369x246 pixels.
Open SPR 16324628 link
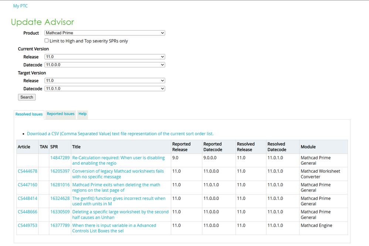(x=60, y=198)
